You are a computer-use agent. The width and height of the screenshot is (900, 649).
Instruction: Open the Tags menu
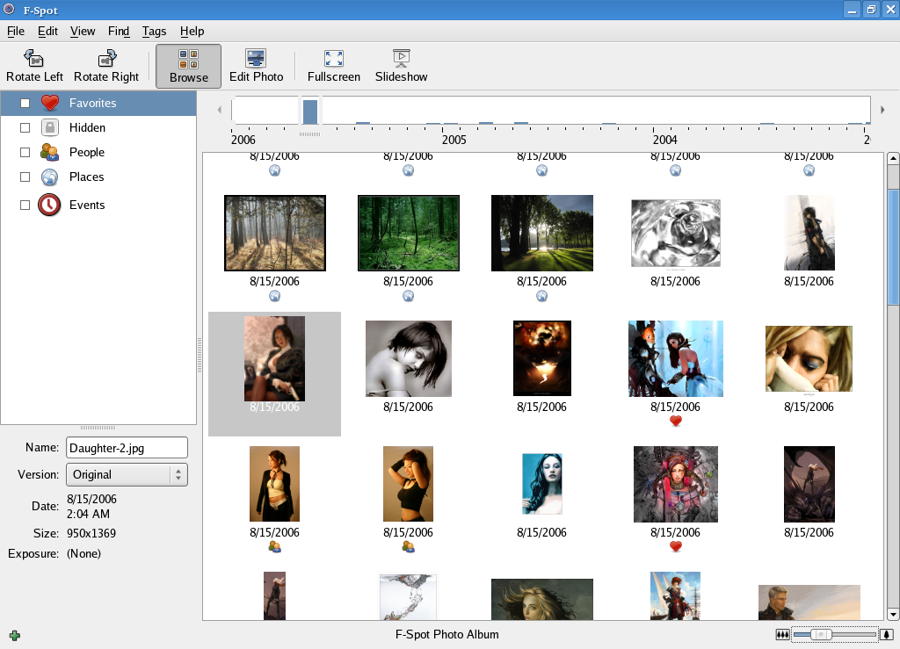pyautogui.click(x=154, y=32)
